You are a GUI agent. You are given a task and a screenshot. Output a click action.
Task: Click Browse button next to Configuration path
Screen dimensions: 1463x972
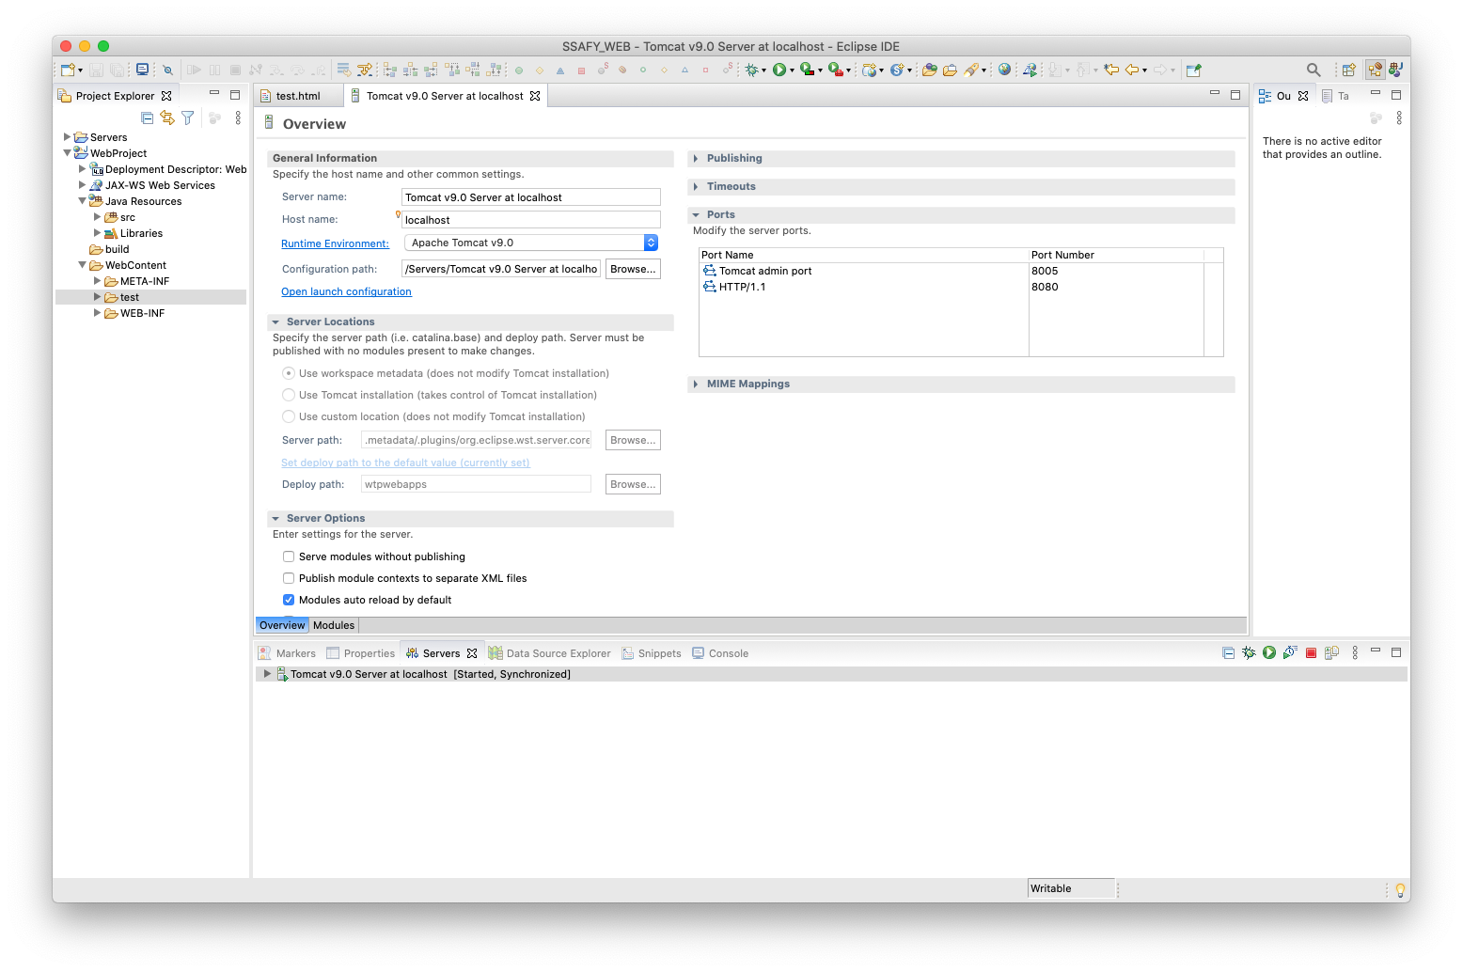point(633,269)
